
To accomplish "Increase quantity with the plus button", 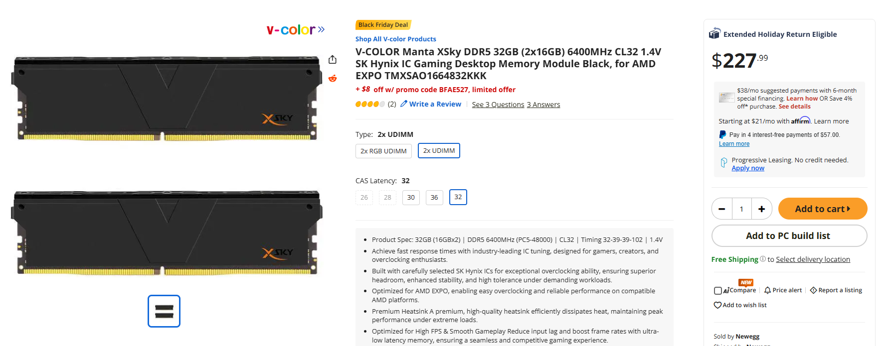I will tap(761, 209).
